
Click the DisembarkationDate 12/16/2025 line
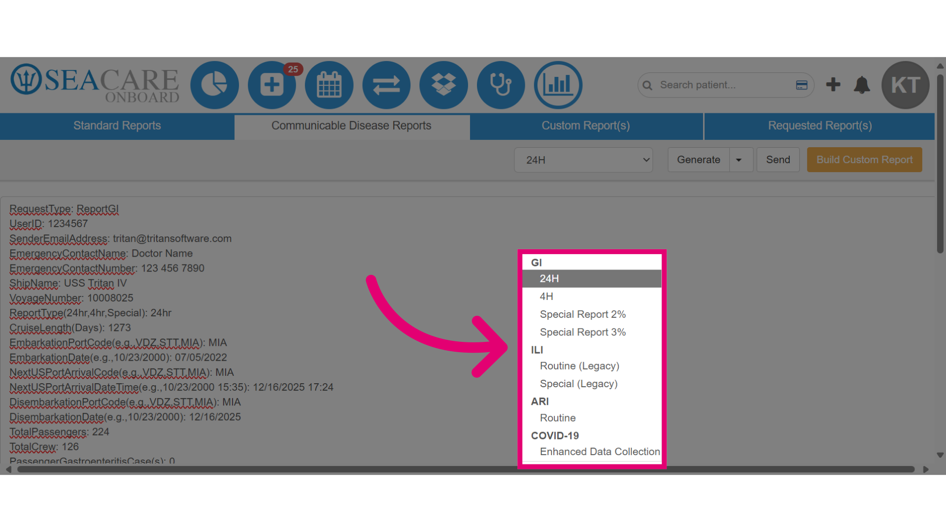125,417
